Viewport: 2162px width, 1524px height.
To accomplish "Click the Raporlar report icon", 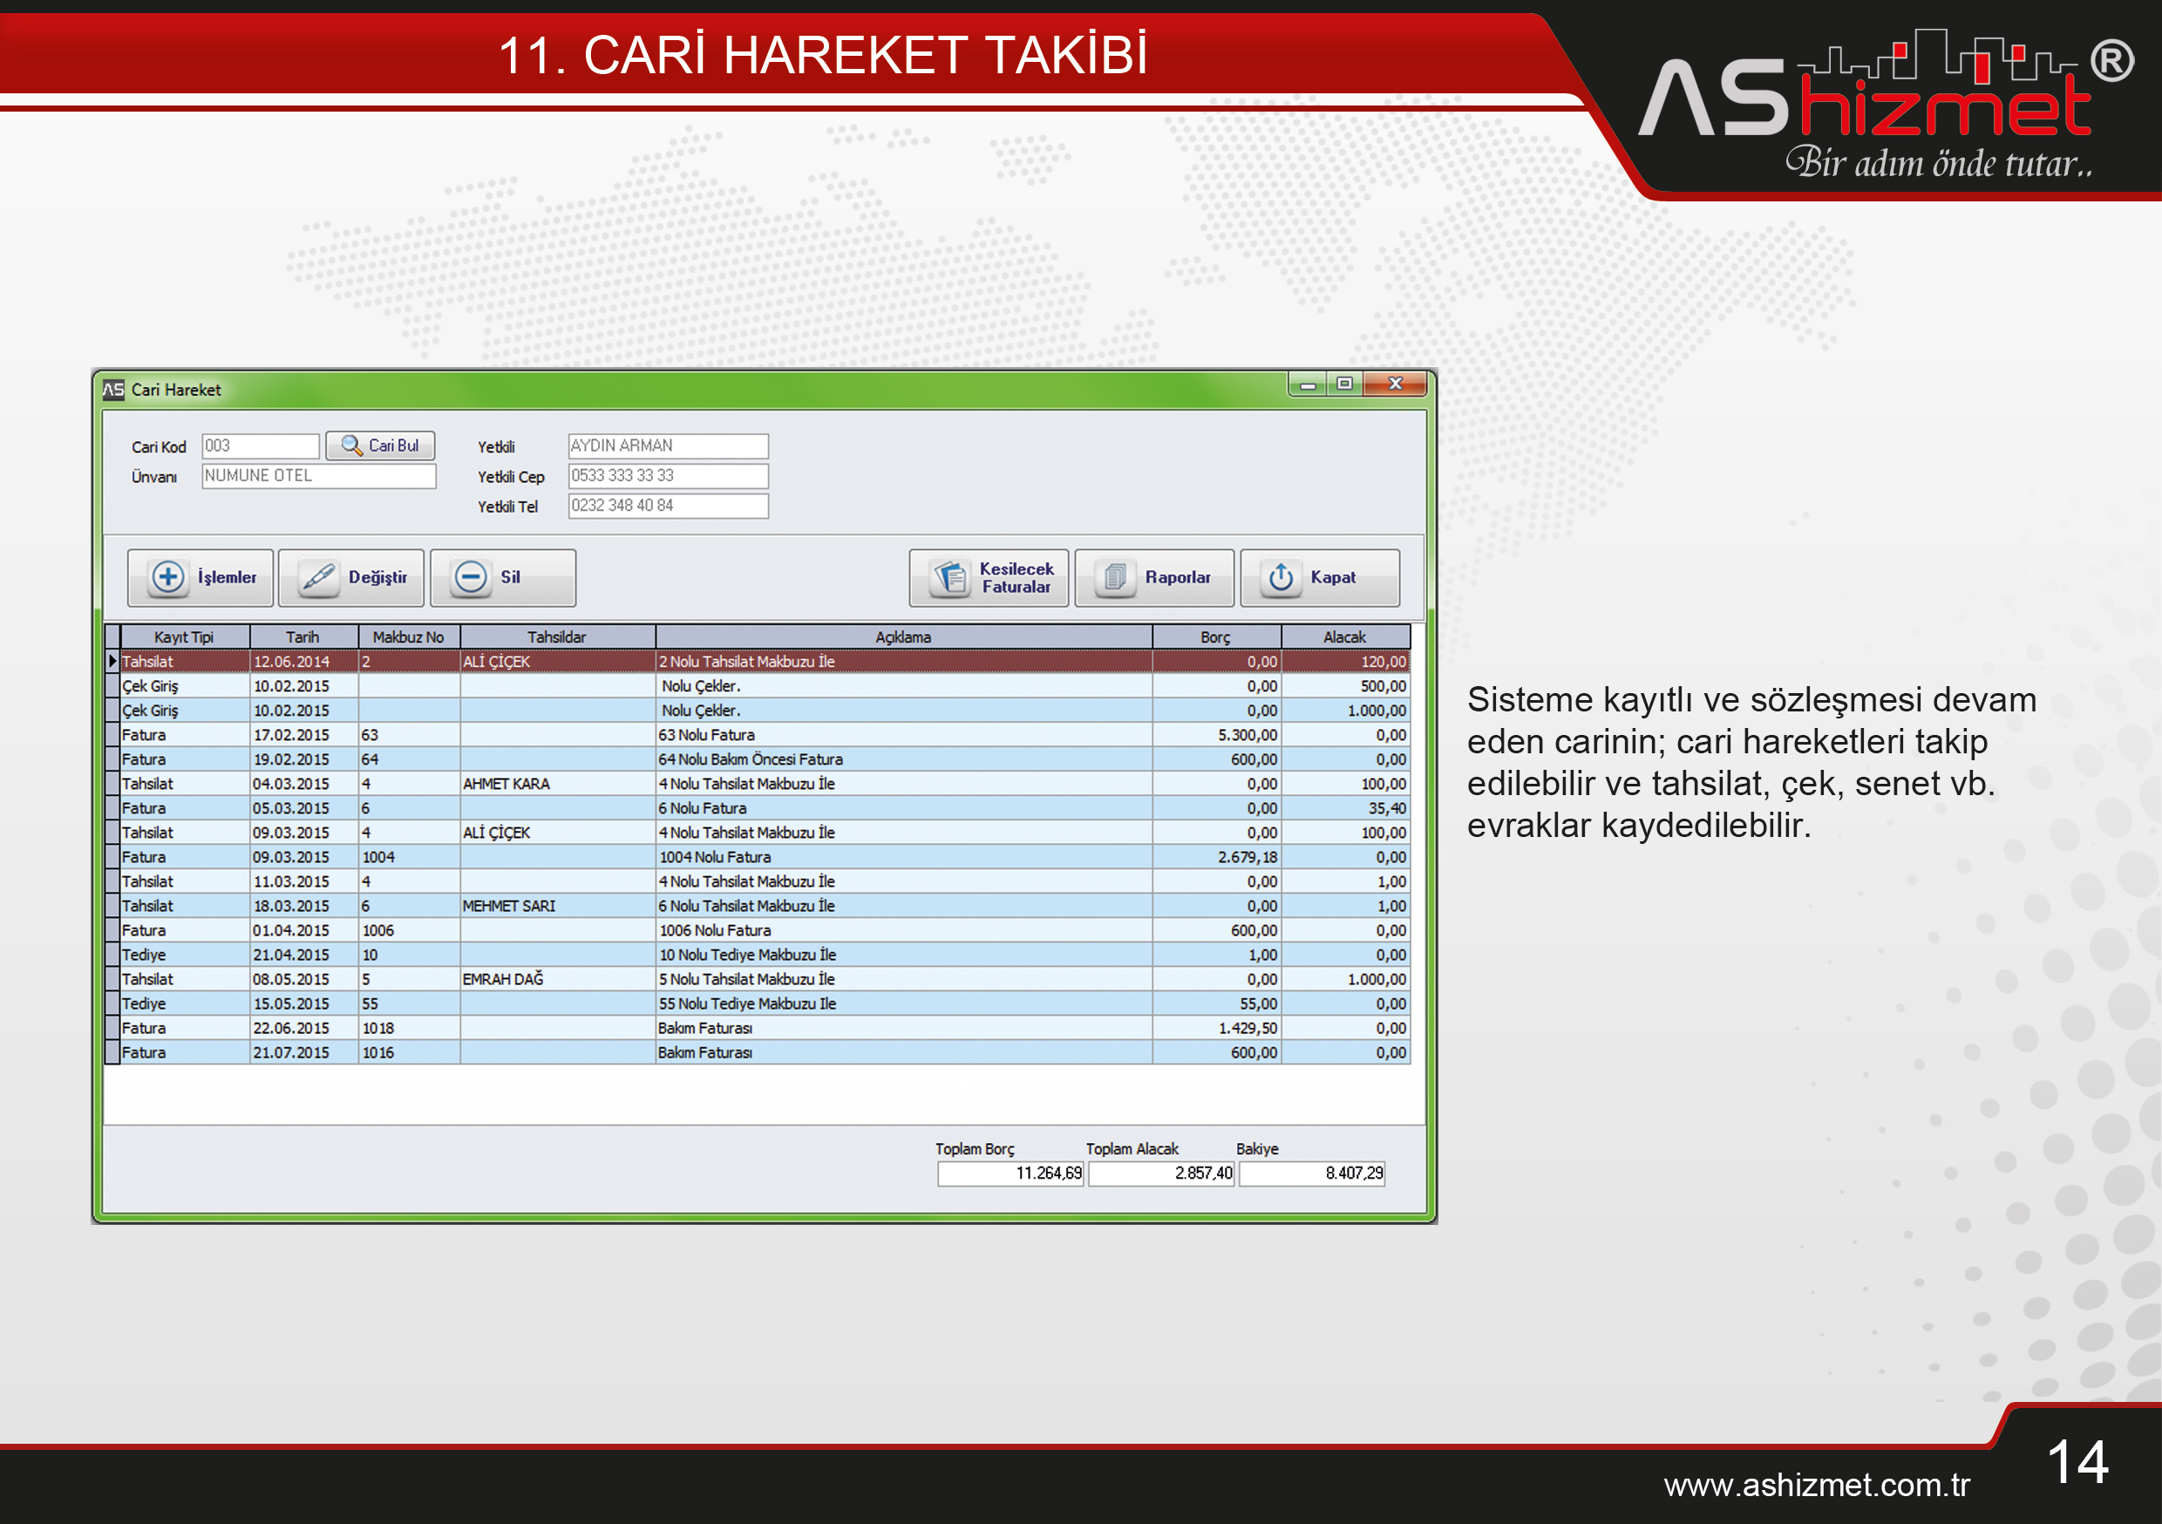I will coord(1115,576).
